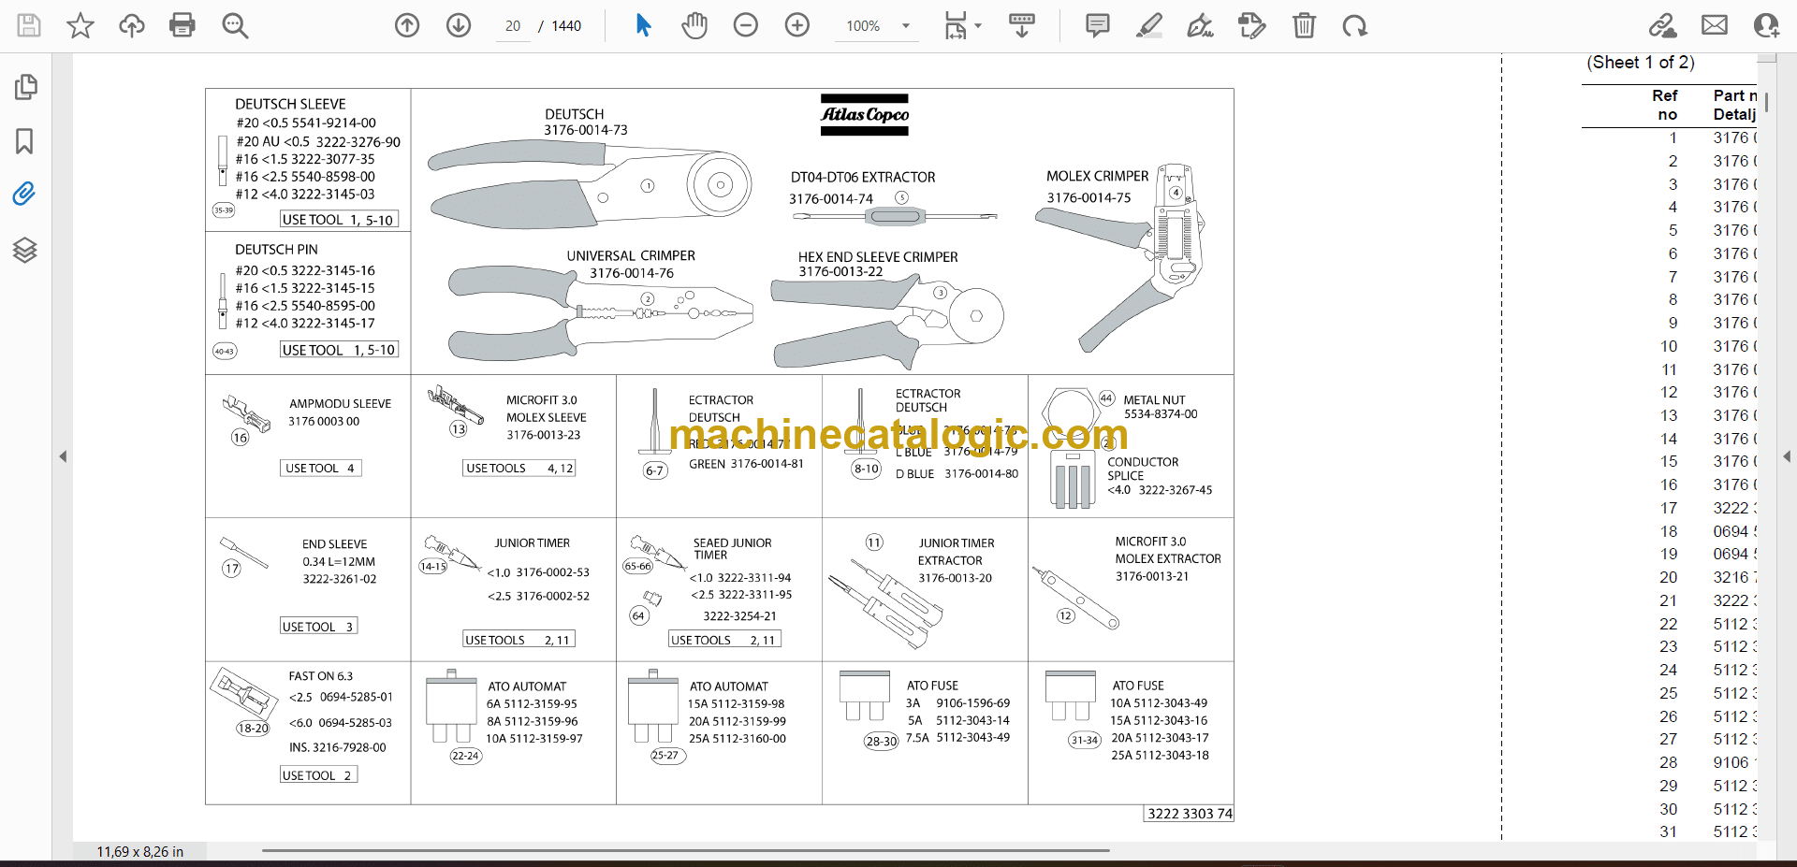The height and width of the screenshot is (867, 1797).
Task: Click the "(Sheet 1 of 2)" heading
Action: 1641,63
